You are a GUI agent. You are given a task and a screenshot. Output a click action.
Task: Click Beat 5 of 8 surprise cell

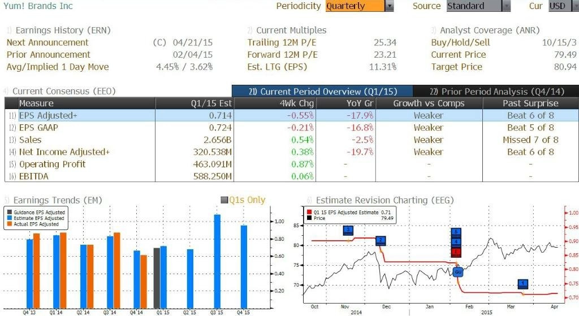tap(530, 128)
